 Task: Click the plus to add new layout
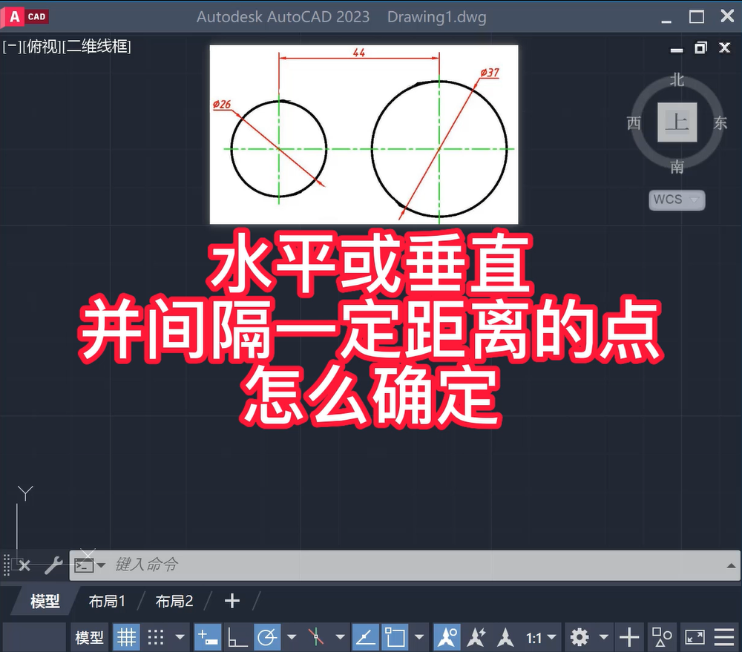click(232, 601)
